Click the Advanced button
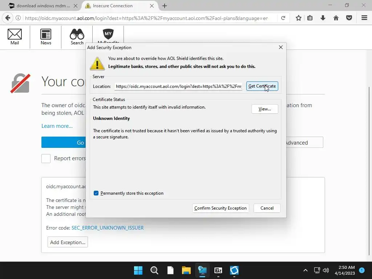 [x=305, y=142]
